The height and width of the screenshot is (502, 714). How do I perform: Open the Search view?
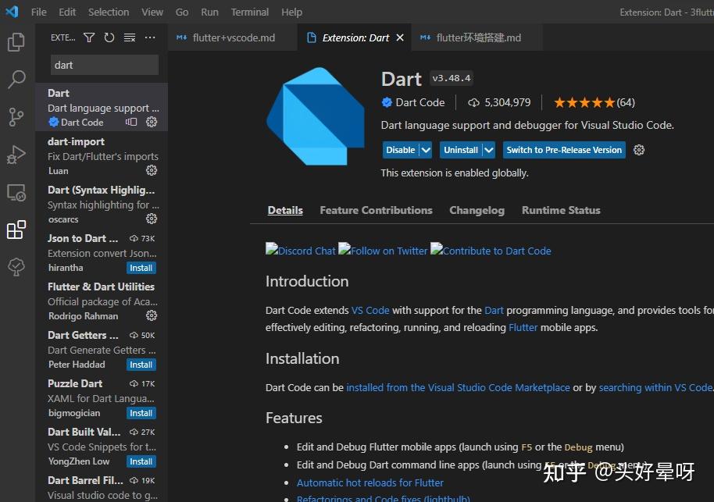pyautogui.click(x=16, y=79)
